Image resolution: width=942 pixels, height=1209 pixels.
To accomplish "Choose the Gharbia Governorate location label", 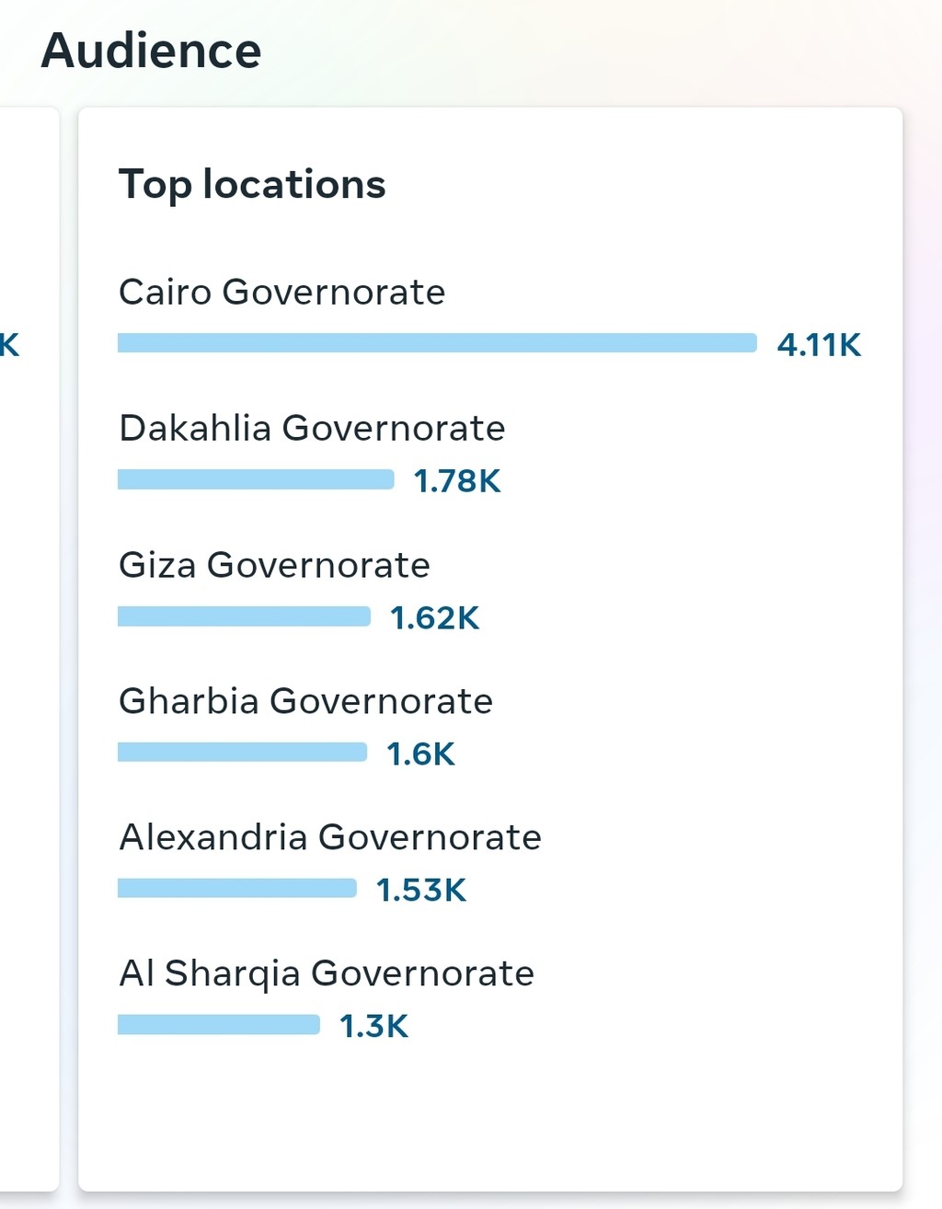I will tap(305, 701).
